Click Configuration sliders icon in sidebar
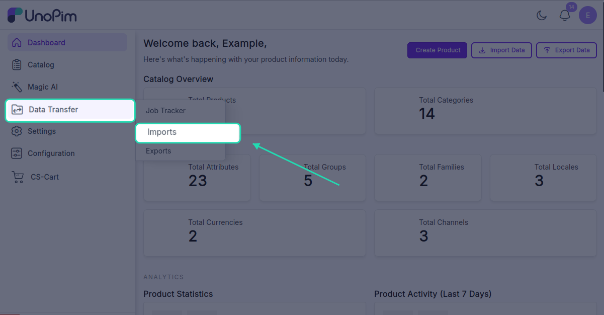This screenshot has height=315, width=604. [17, 153]
